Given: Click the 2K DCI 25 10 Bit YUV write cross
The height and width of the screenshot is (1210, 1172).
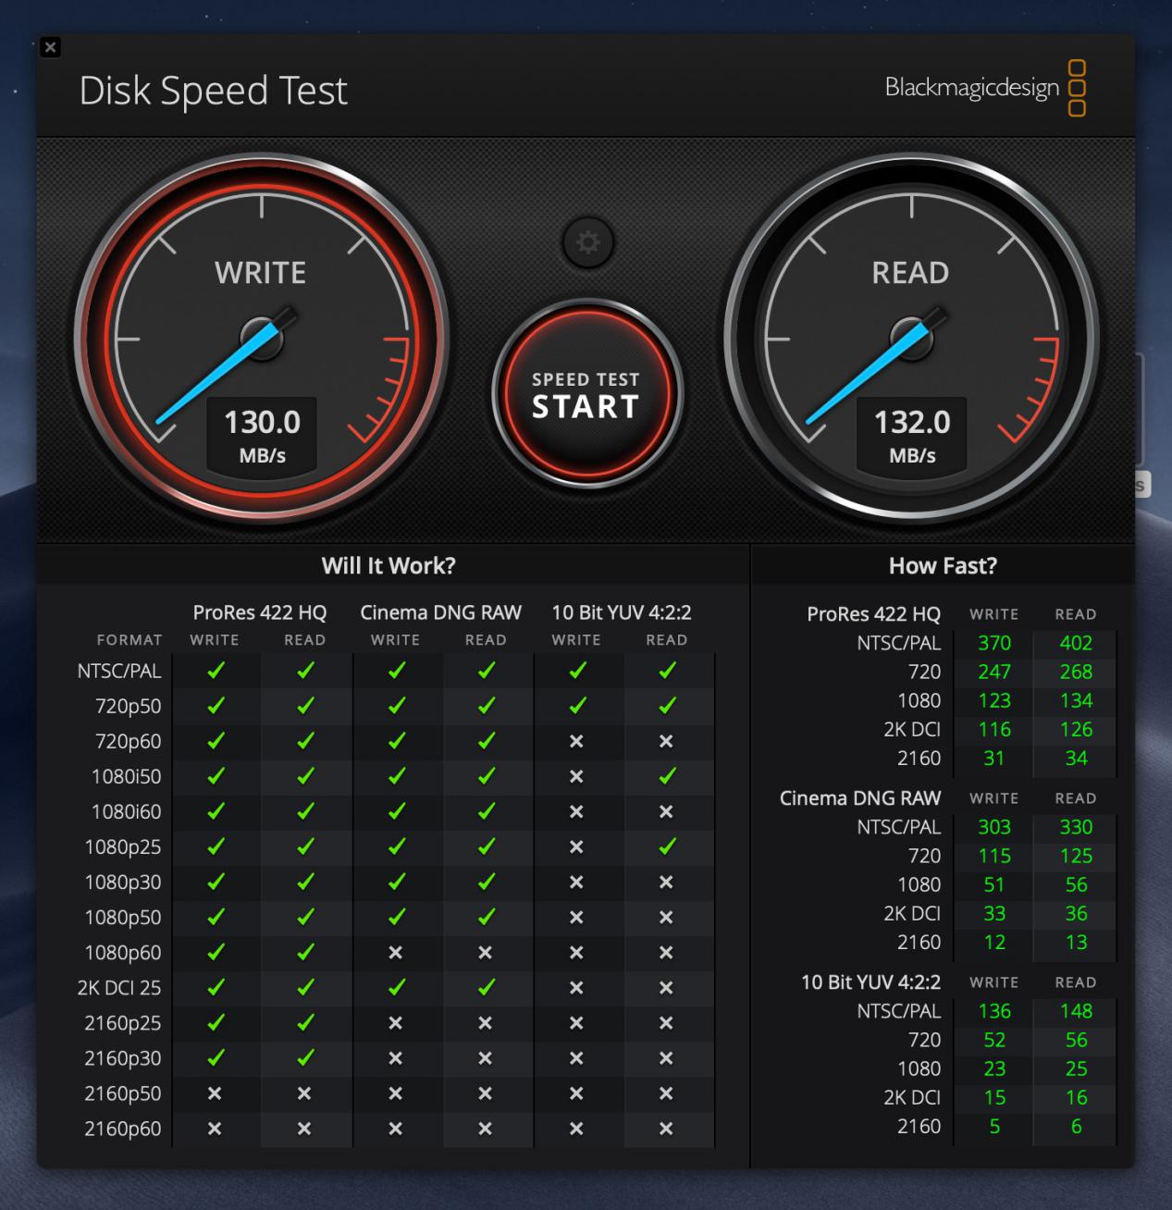Looking at the screenshot, I should 576,987.
